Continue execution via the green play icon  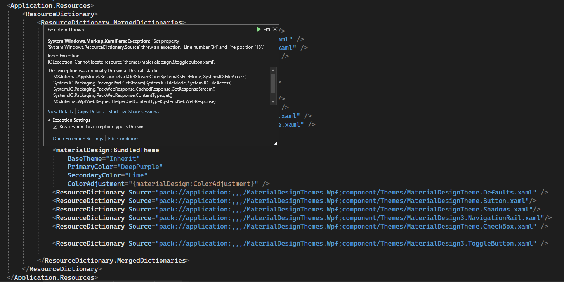(259, 29)
